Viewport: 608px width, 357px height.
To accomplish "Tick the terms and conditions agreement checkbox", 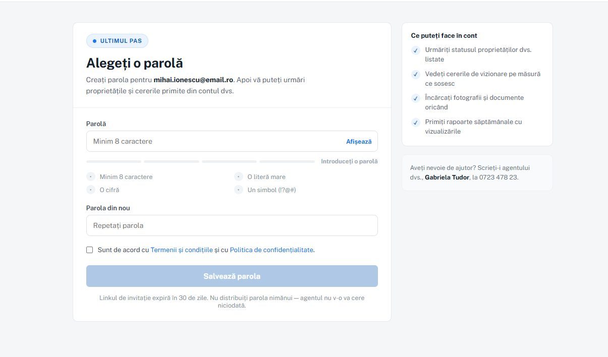I will (90, 250).
